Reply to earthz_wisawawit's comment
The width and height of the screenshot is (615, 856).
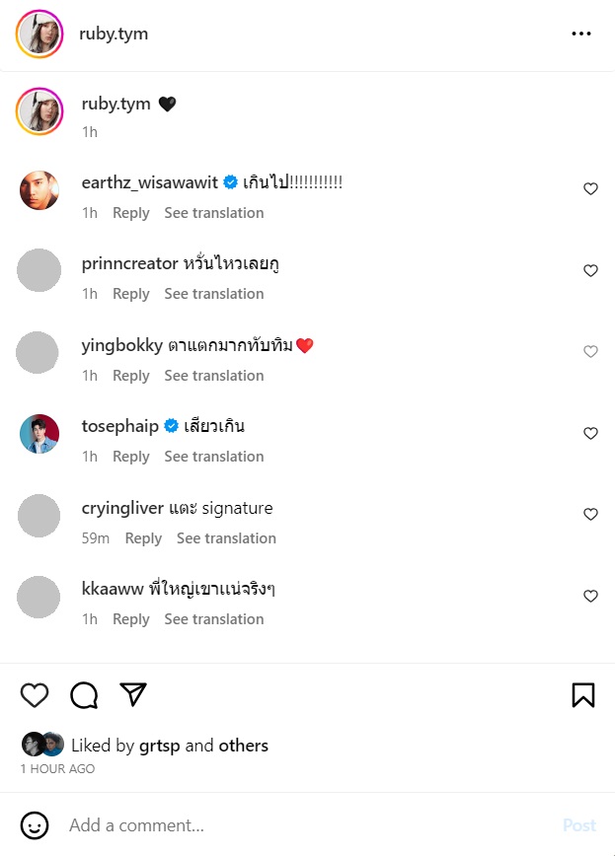(130, 212)
